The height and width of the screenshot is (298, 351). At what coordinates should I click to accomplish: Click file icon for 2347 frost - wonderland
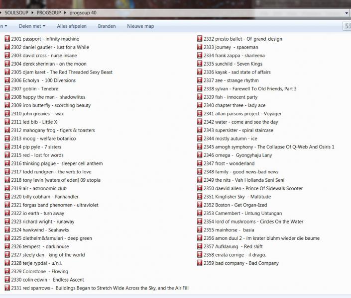(200, 163)
